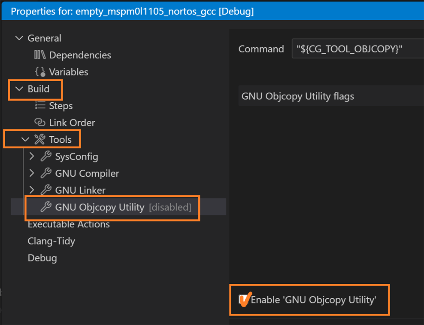The height and width of the screenshot is (325, 424).
Task: Open the Debug settings page
Action: 42,258
